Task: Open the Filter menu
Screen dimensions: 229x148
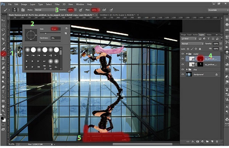Action: tap(57, 4)
